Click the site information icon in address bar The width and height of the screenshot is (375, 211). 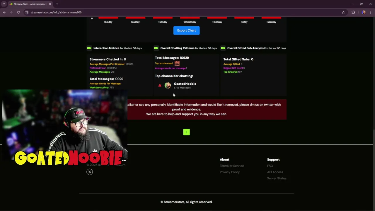pyautogui.click(x=27, y=12)
